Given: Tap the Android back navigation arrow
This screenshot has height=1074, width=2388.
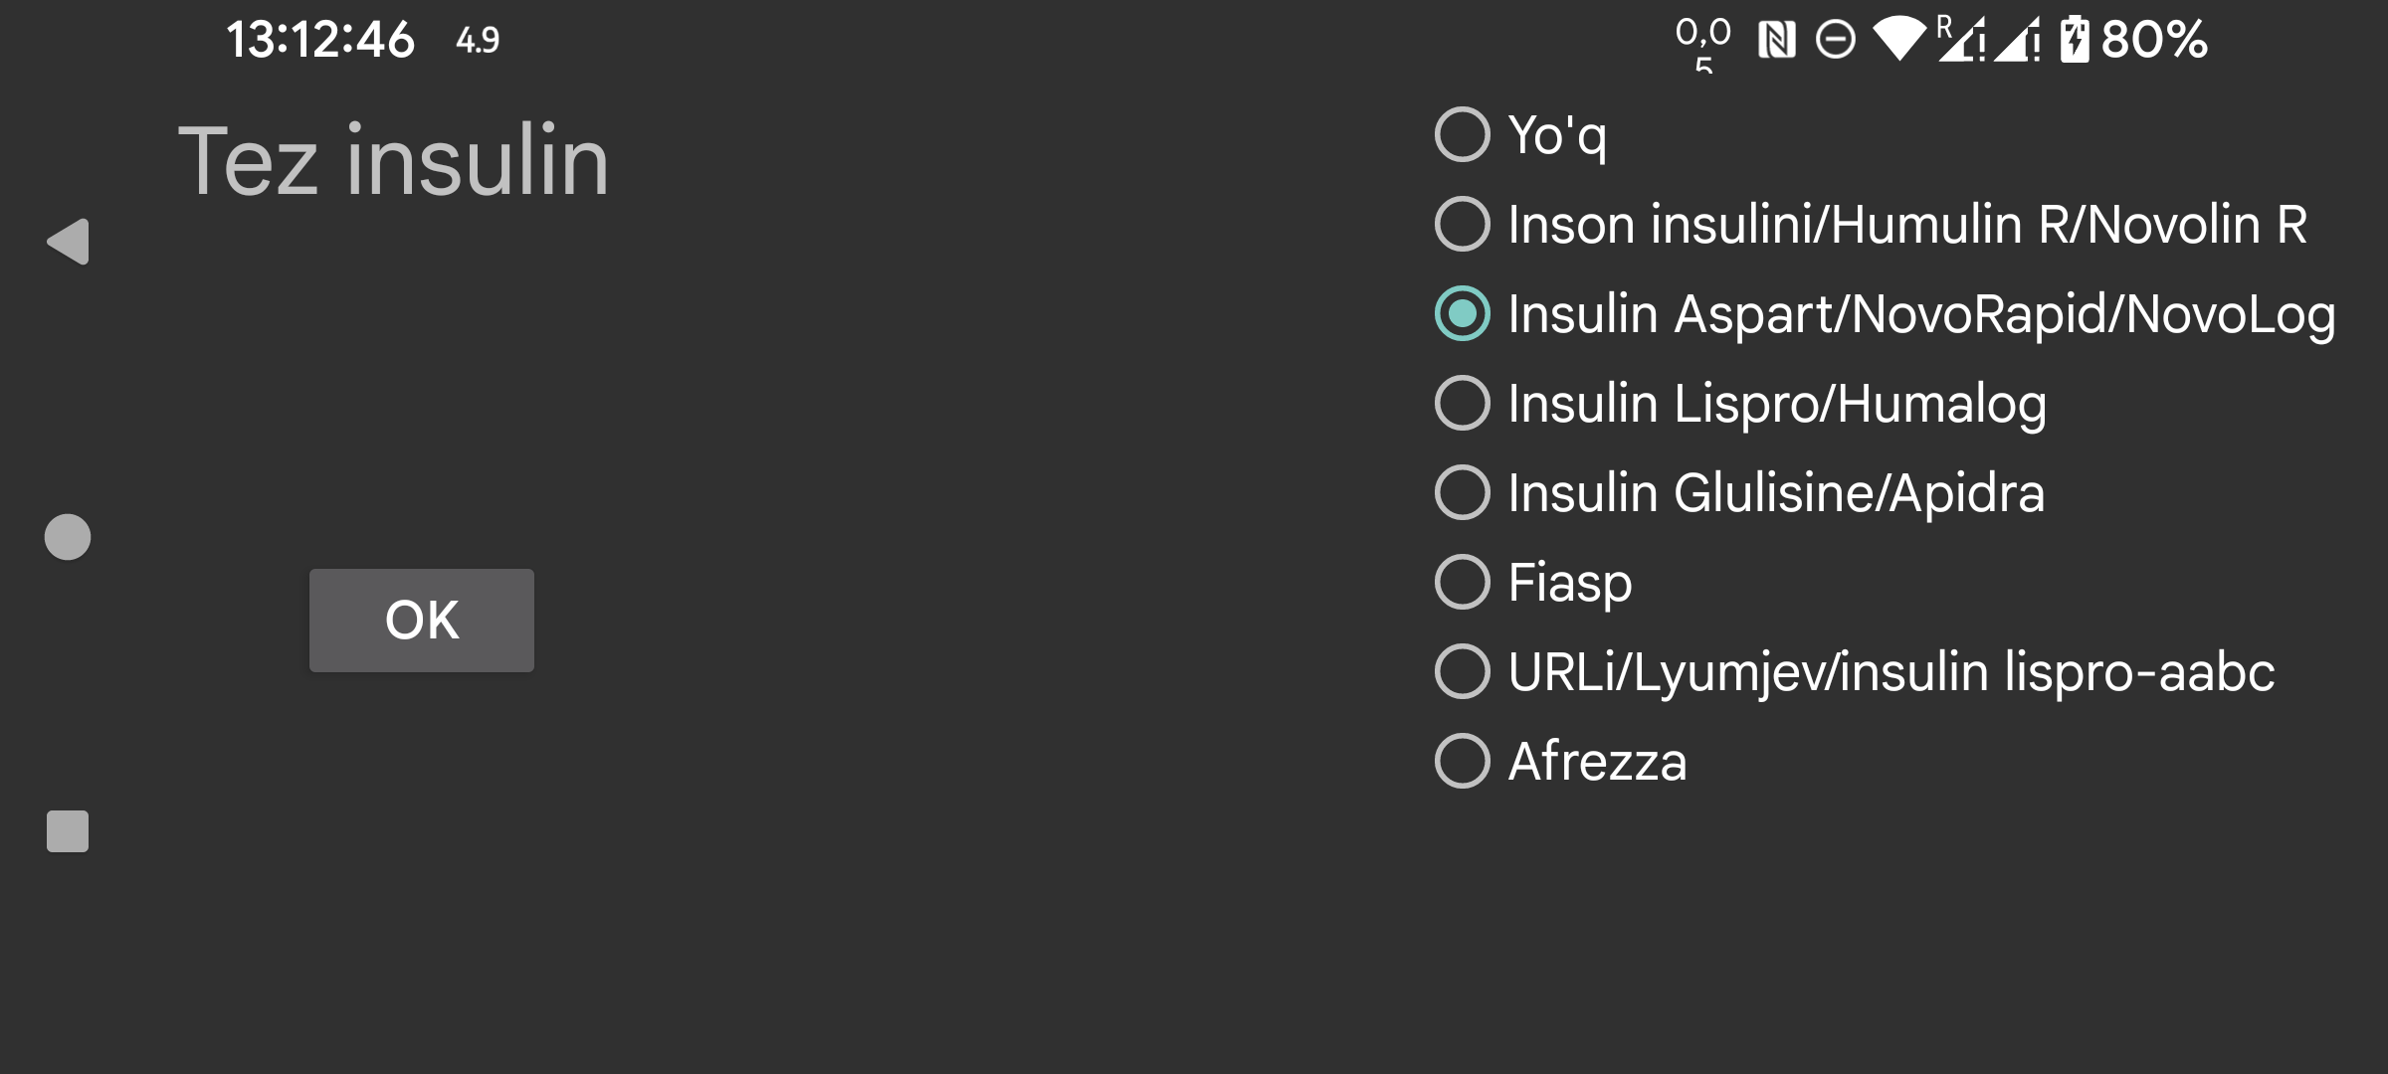Looking at the screenshot, I should (68, 242).
